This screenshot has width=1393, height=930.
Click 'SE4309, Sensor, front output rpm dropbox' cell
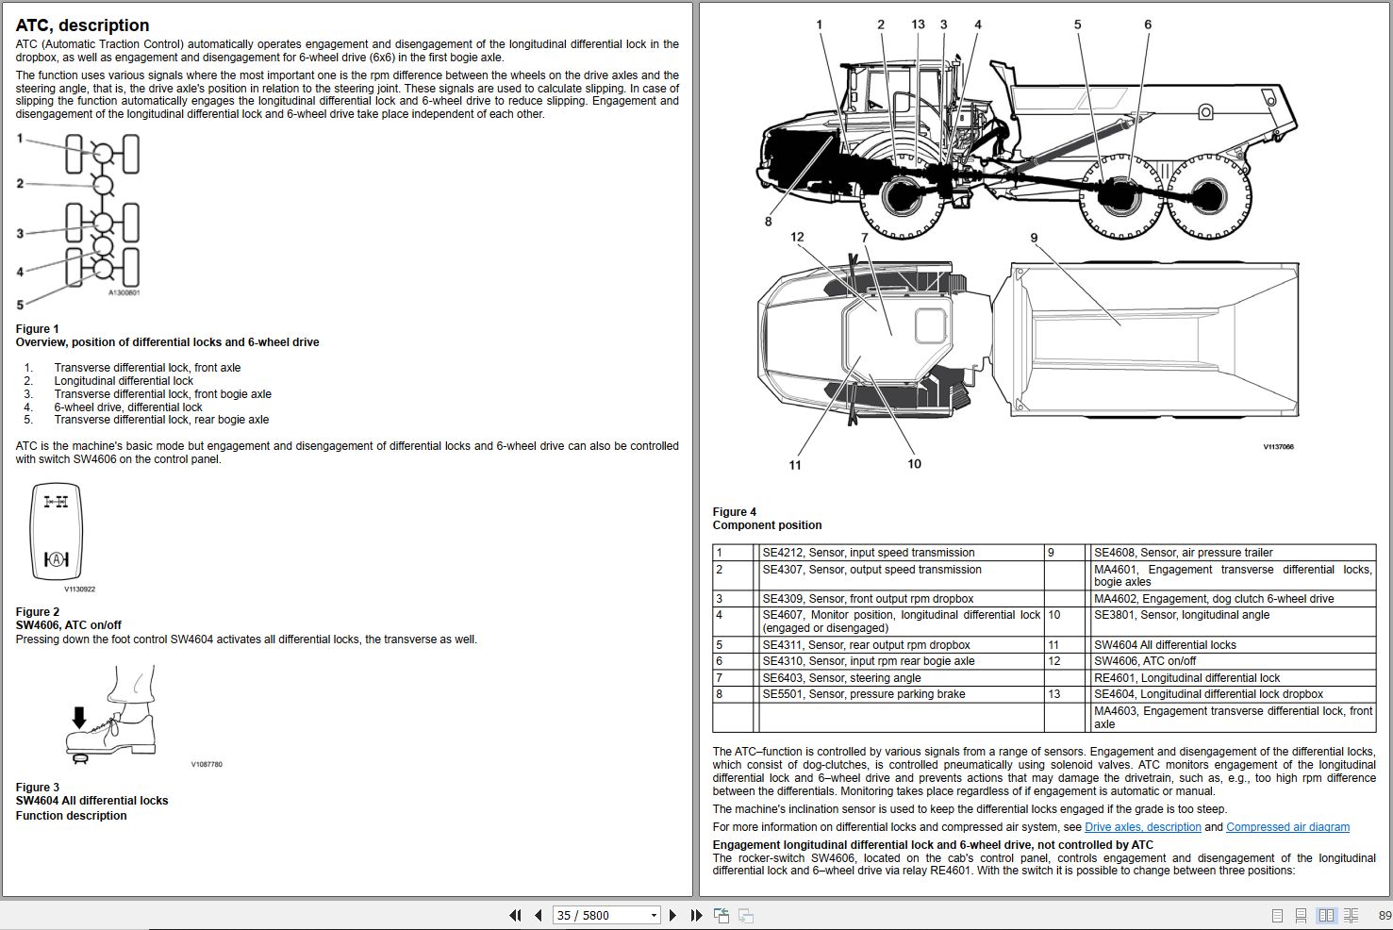902,599
